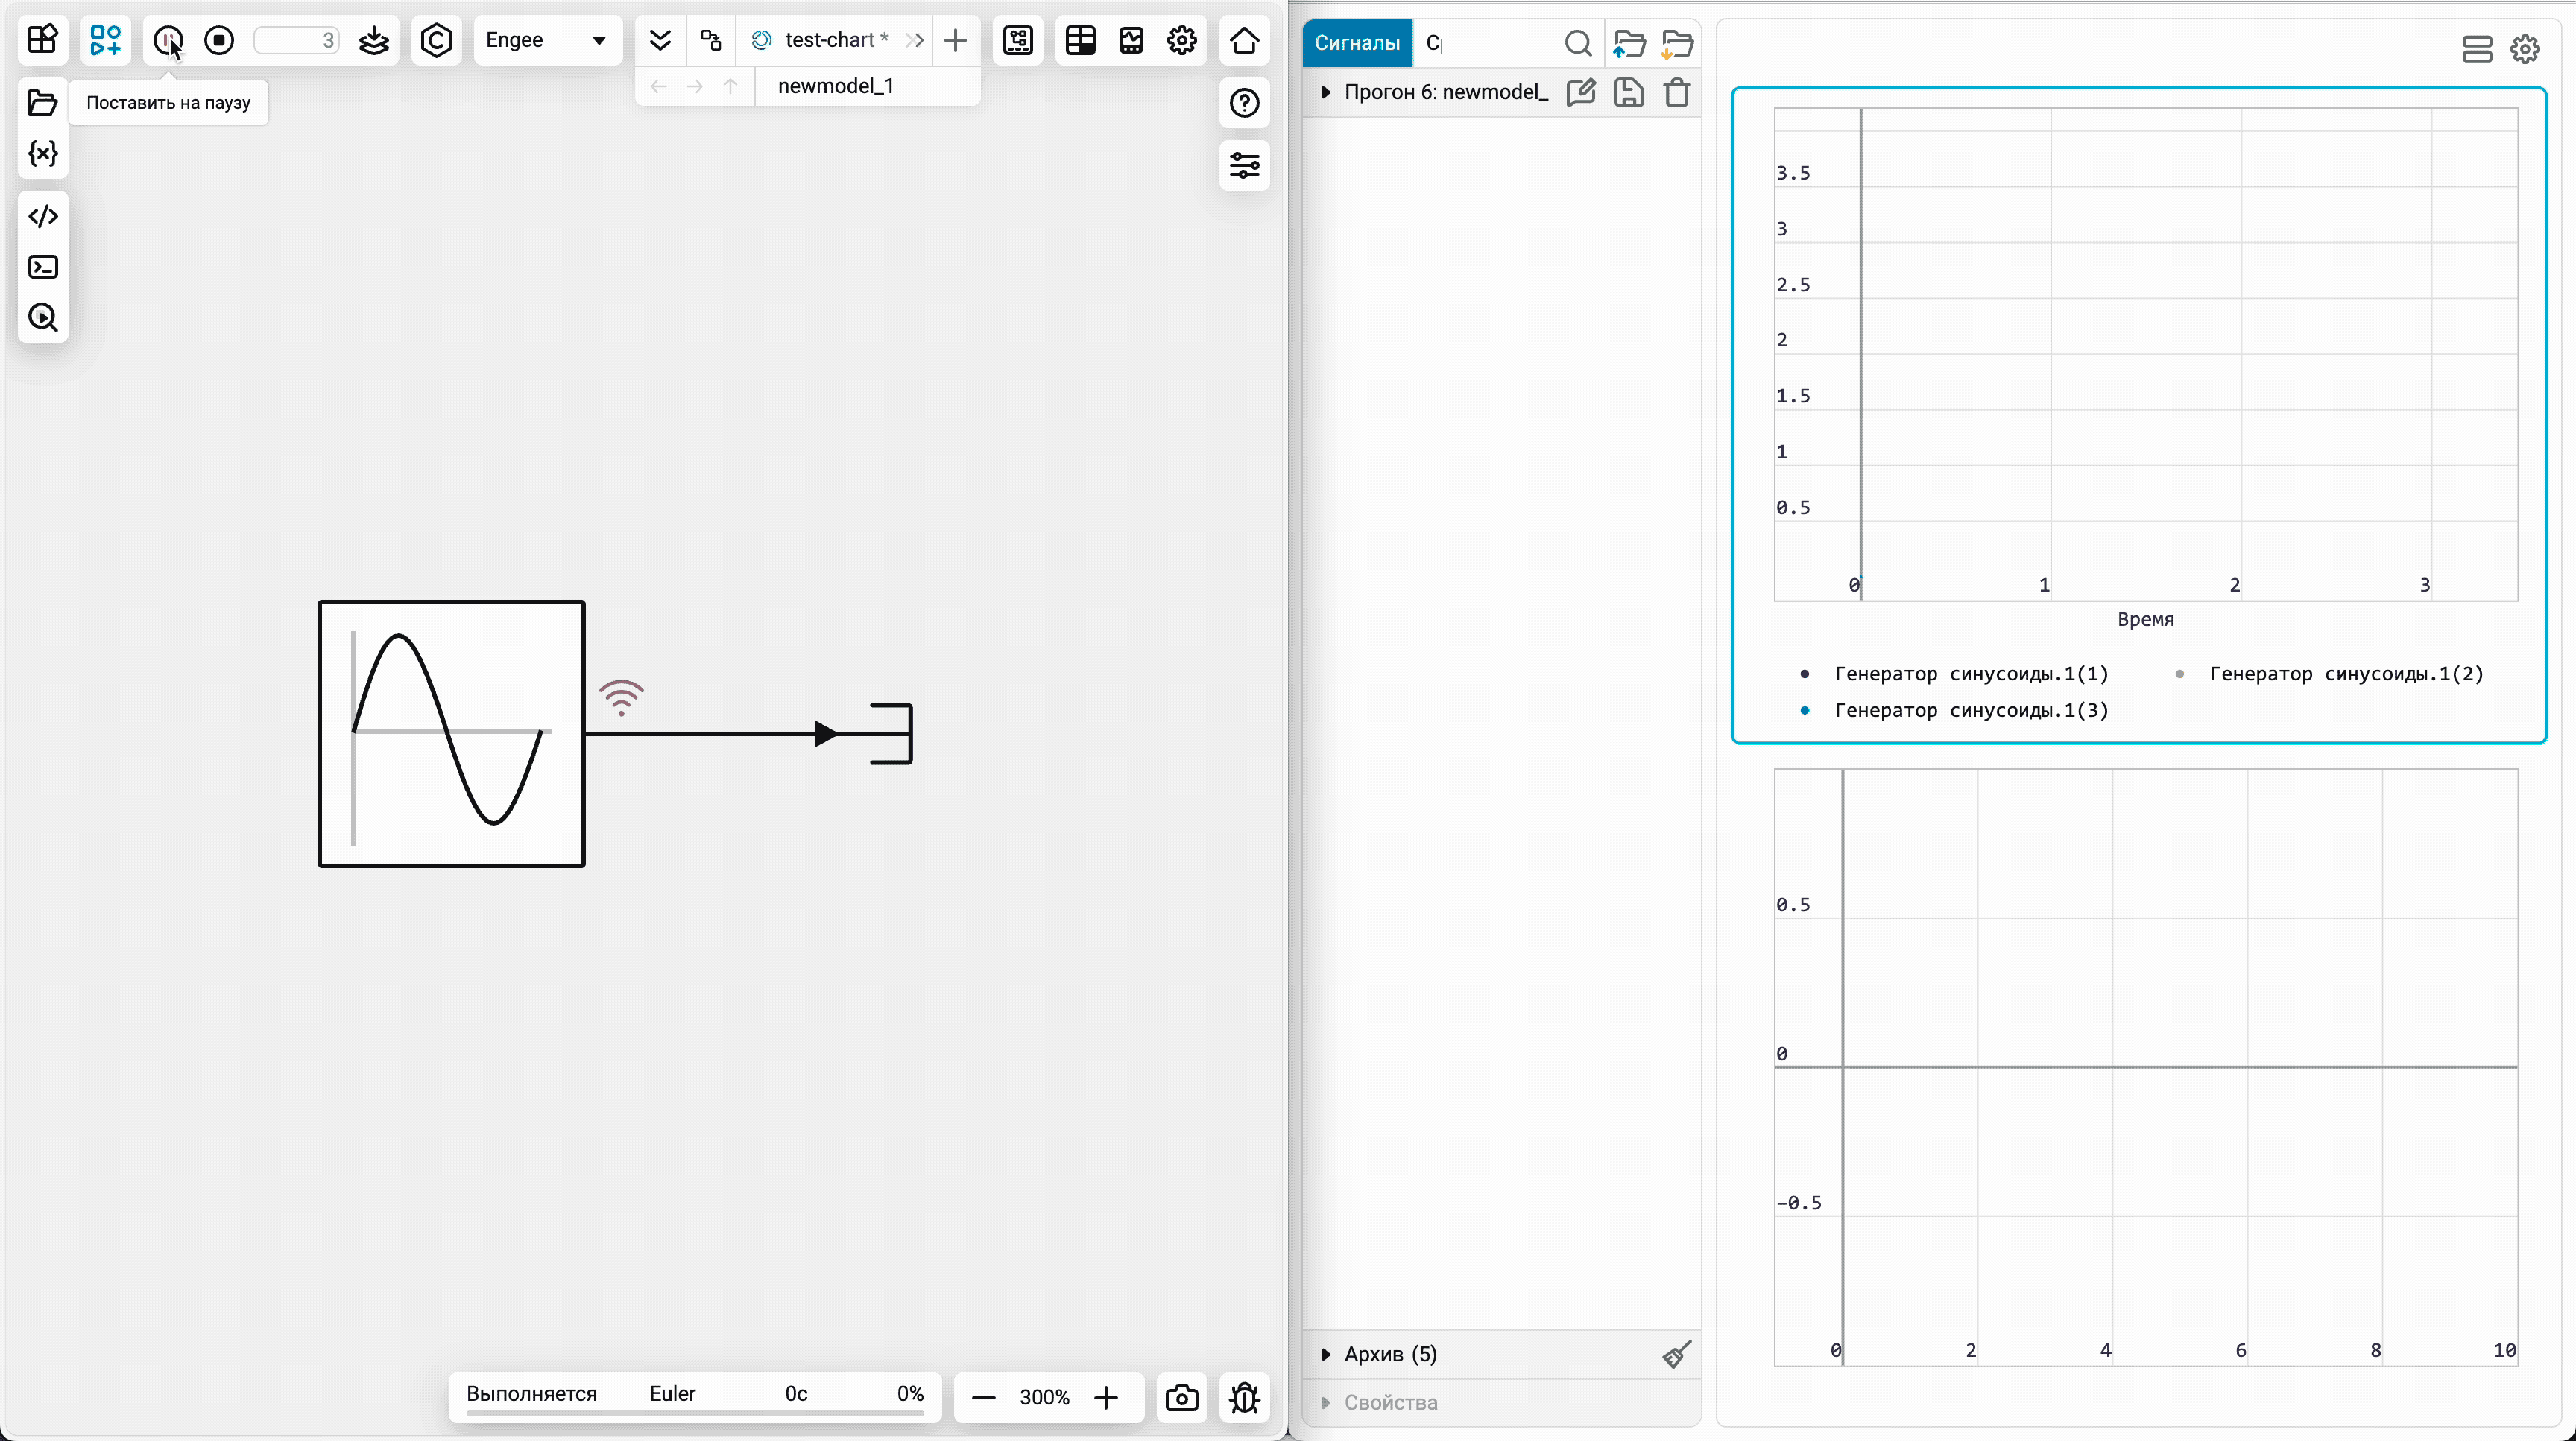Click the search magnifier in signals panel
The width and height of the screenshot is (2576, 1441).
point(1577,43)
